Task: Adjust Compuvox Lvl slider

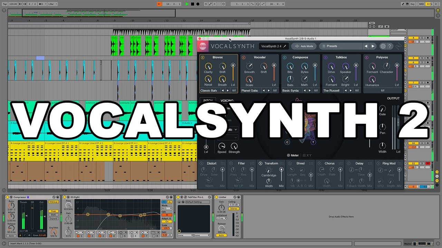Action: (315, 72)
